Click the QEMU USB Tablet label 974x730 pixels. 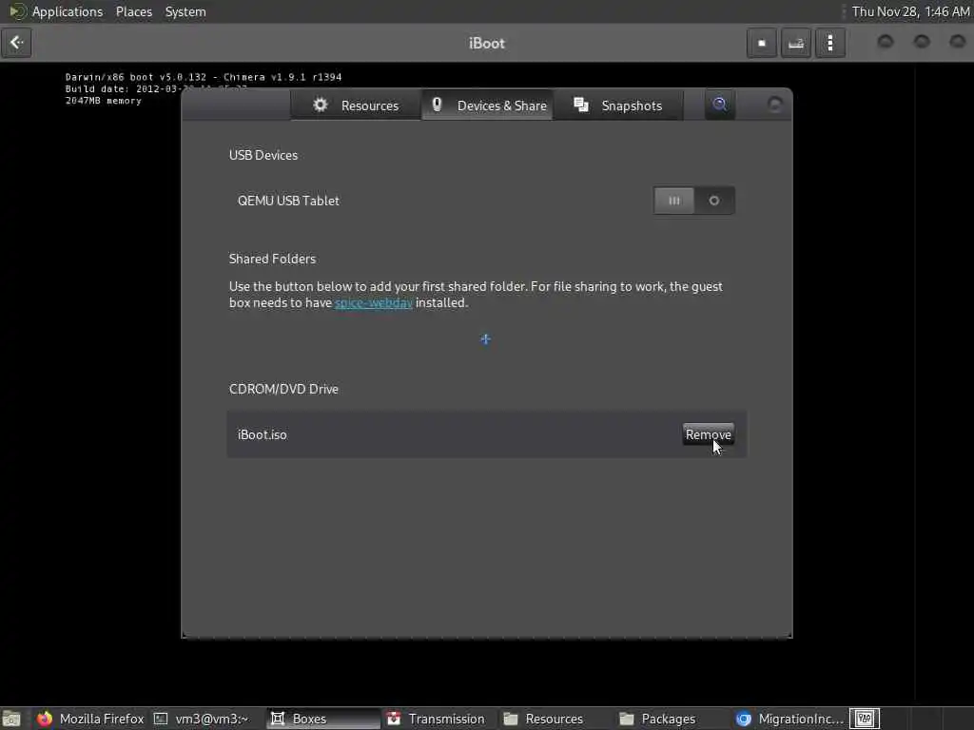(x=288, y=201)
